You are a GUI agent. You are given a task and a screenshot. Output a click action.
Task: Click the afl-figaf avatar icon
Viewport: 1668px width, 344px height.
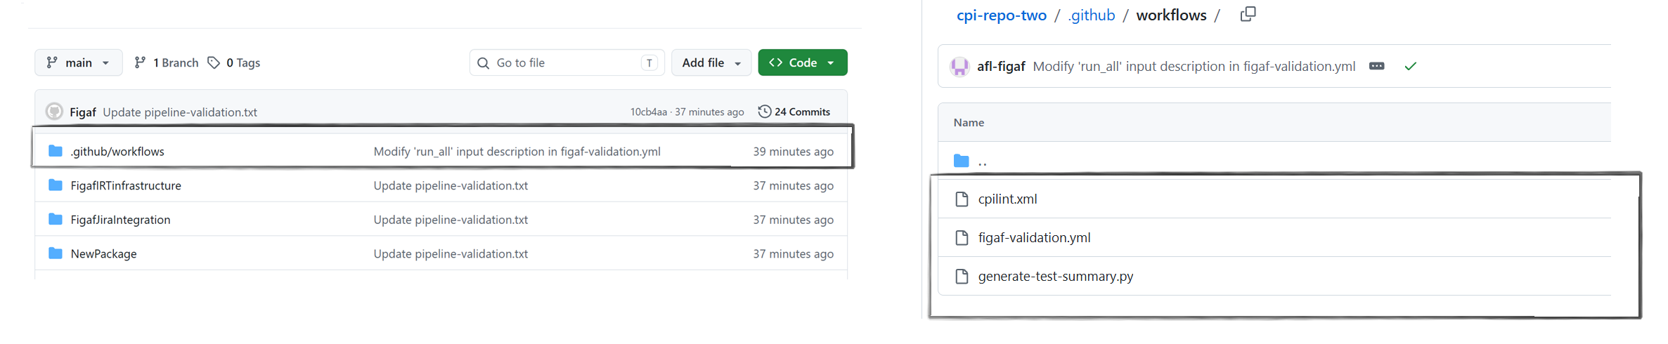pos(959,67)
